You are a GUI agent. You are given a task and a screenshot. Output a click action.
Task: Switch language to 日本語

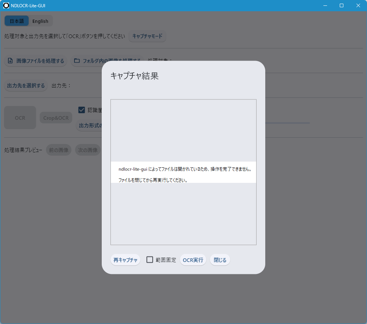point(17,21)
